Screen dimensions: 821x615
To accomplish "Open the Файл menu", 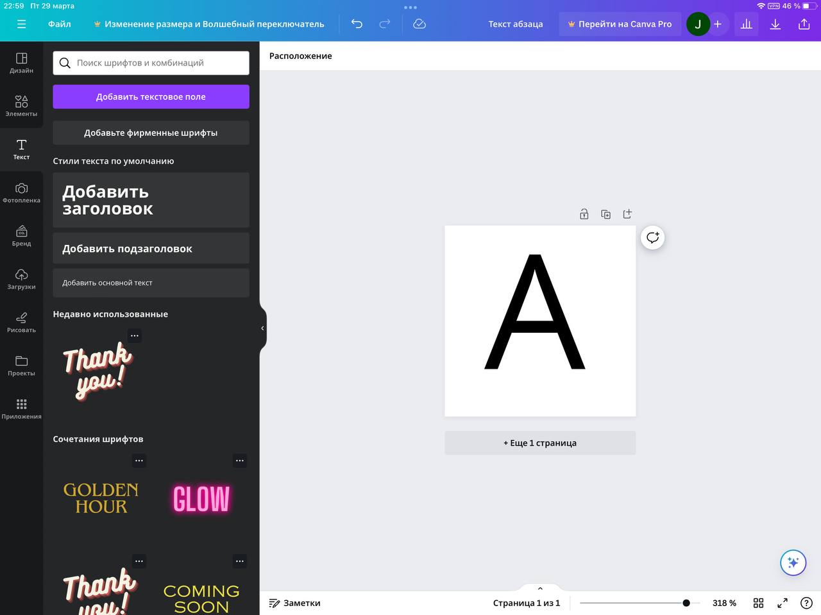I will click(60, 24).
